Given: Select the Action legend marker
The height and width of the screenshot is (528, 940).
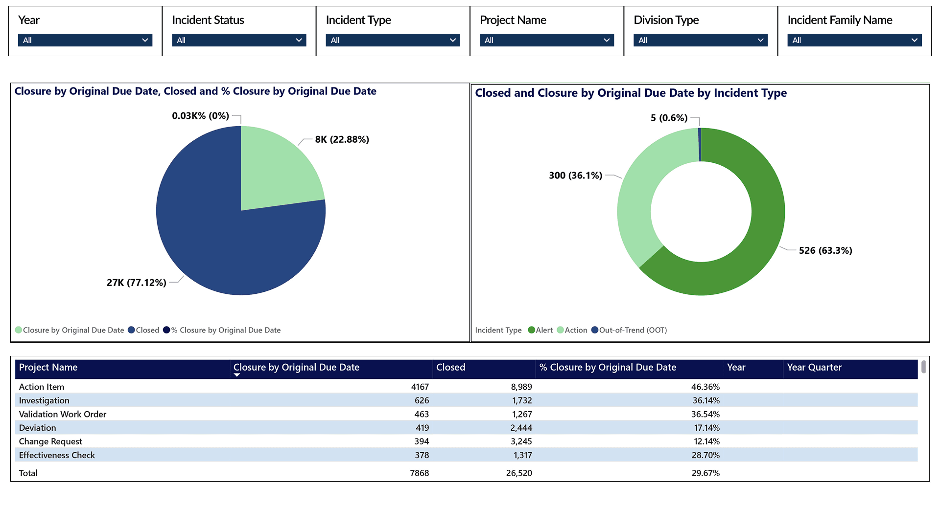Looking at the screenshot, I should point(560,330).
